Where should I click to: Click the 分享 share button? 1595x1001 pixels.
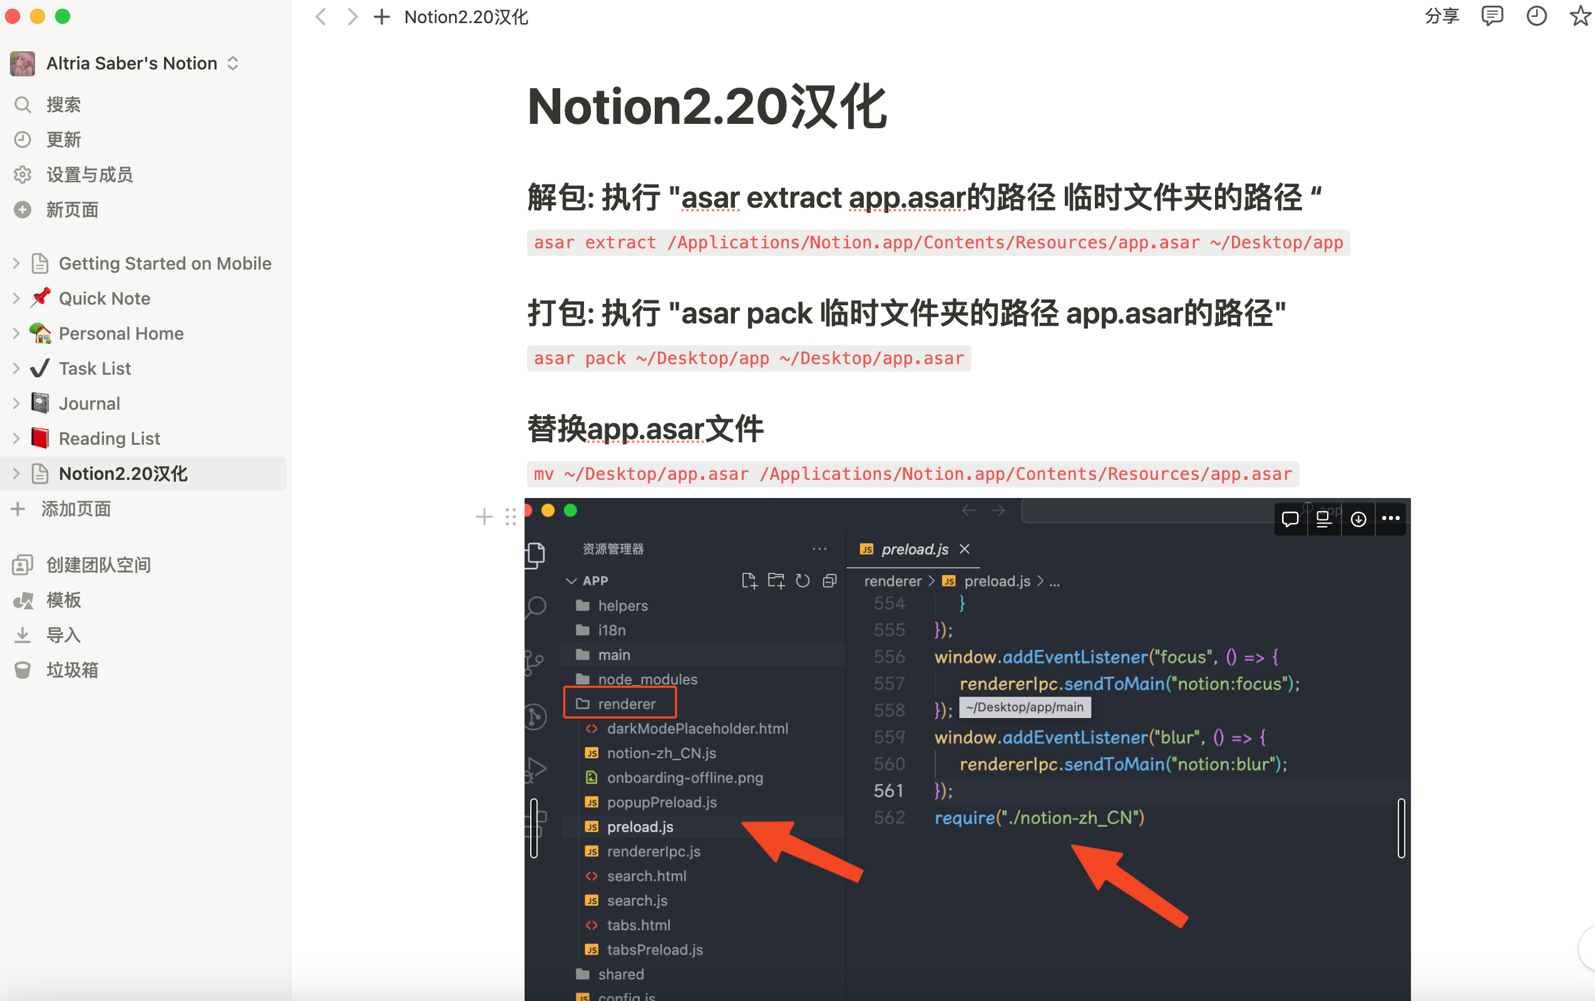(x=1442, y=16)
